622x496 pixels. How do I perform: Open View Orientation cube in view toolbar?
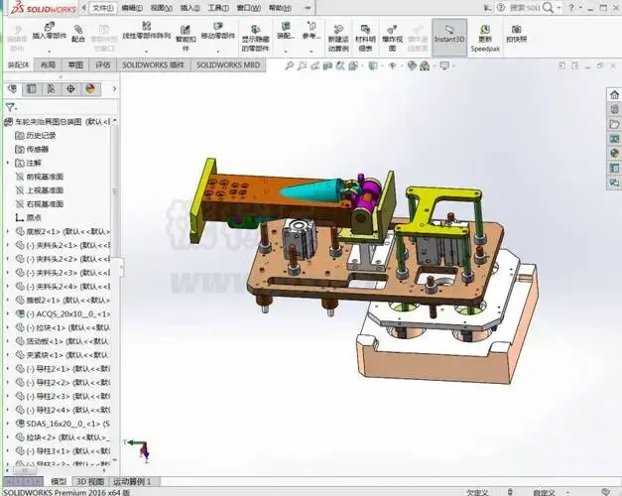coord(353,65)
